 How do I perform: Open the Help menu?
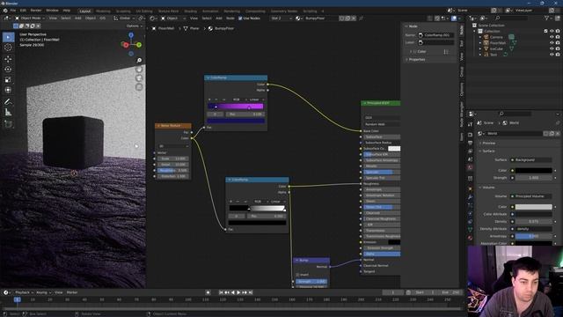(67, 11)
